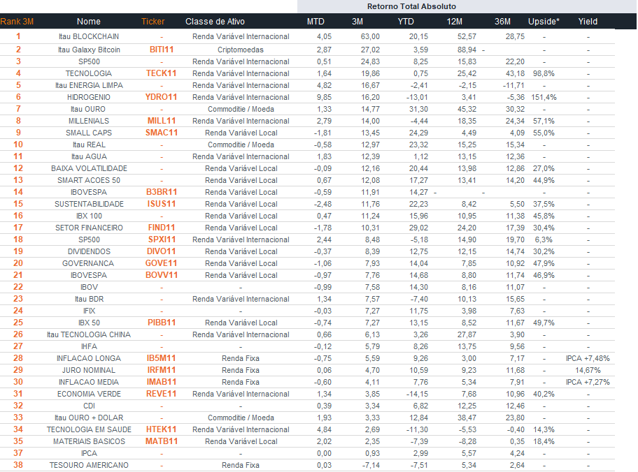638x472 pixels.
Task: Select the 3M column header
Action: [357, 22]
